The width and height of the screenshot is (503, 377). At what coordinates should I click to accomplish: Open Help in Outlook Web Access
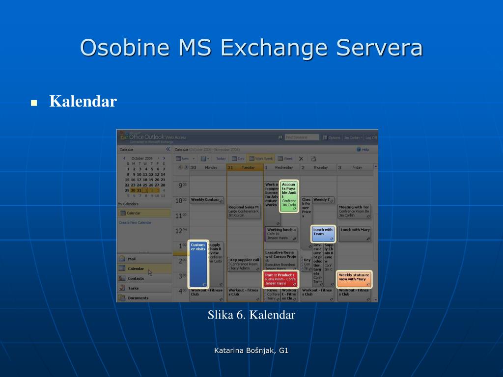363,149
